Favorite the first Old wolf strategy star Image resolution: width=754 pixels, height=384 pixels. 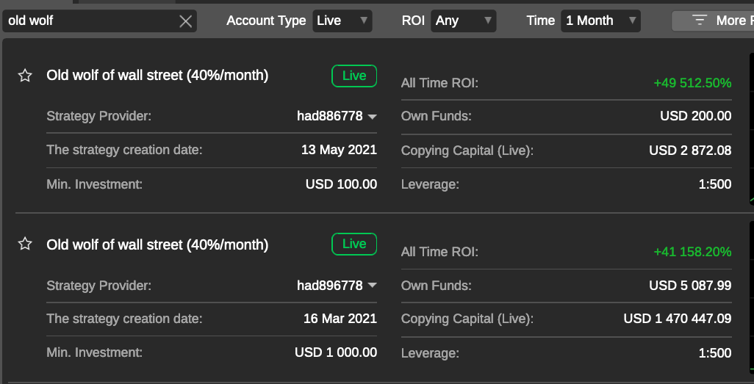pyautogui.click(x=25, y=76)
